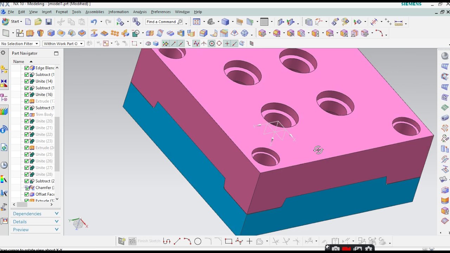This screenshot has width=450, height=253.
Task: Click the Fit view icon
Action: point(197,22)
